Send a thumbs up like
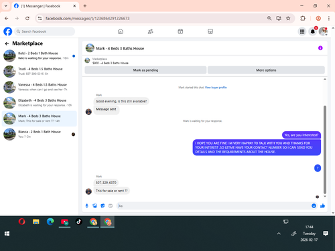The width and height of the screenshot is (335, 251). [x=322, y=205]
